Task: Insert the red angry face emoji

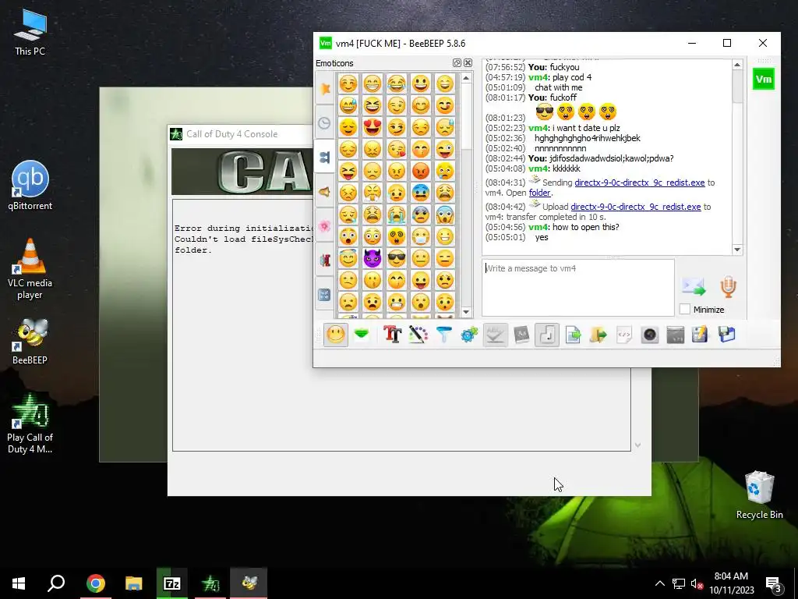Action: [x=421, y=171]
